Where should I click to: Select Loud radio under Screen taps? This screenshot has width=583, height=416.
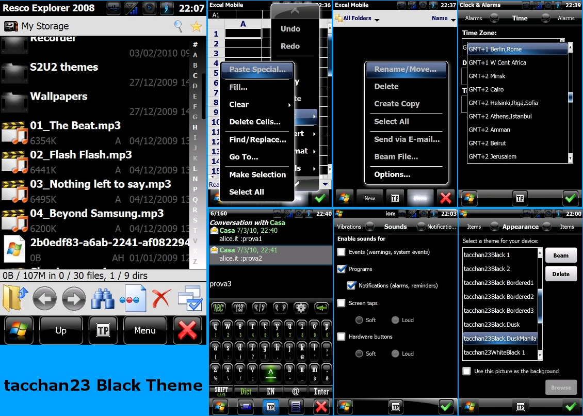[x=395, y=320]
